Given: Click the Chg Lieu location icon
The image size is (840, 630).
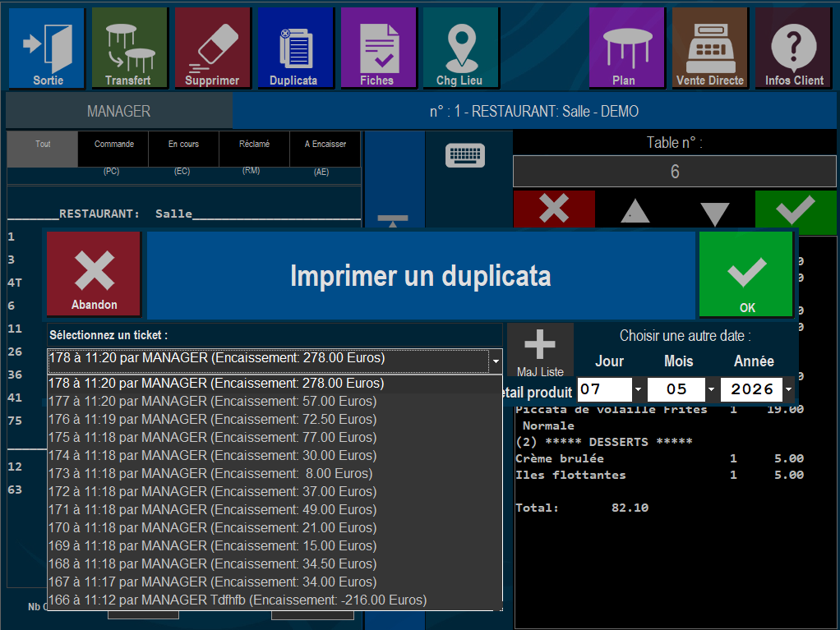Looking at the screenshot, I should click(461, 48).
